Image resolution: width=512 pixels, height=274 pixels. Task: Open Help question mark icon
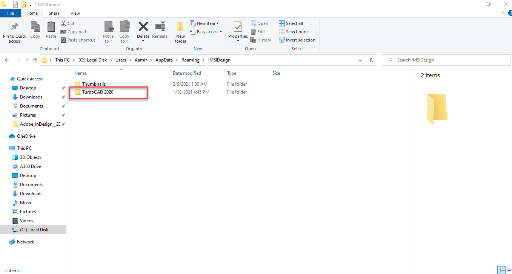[x=510, y=13]
